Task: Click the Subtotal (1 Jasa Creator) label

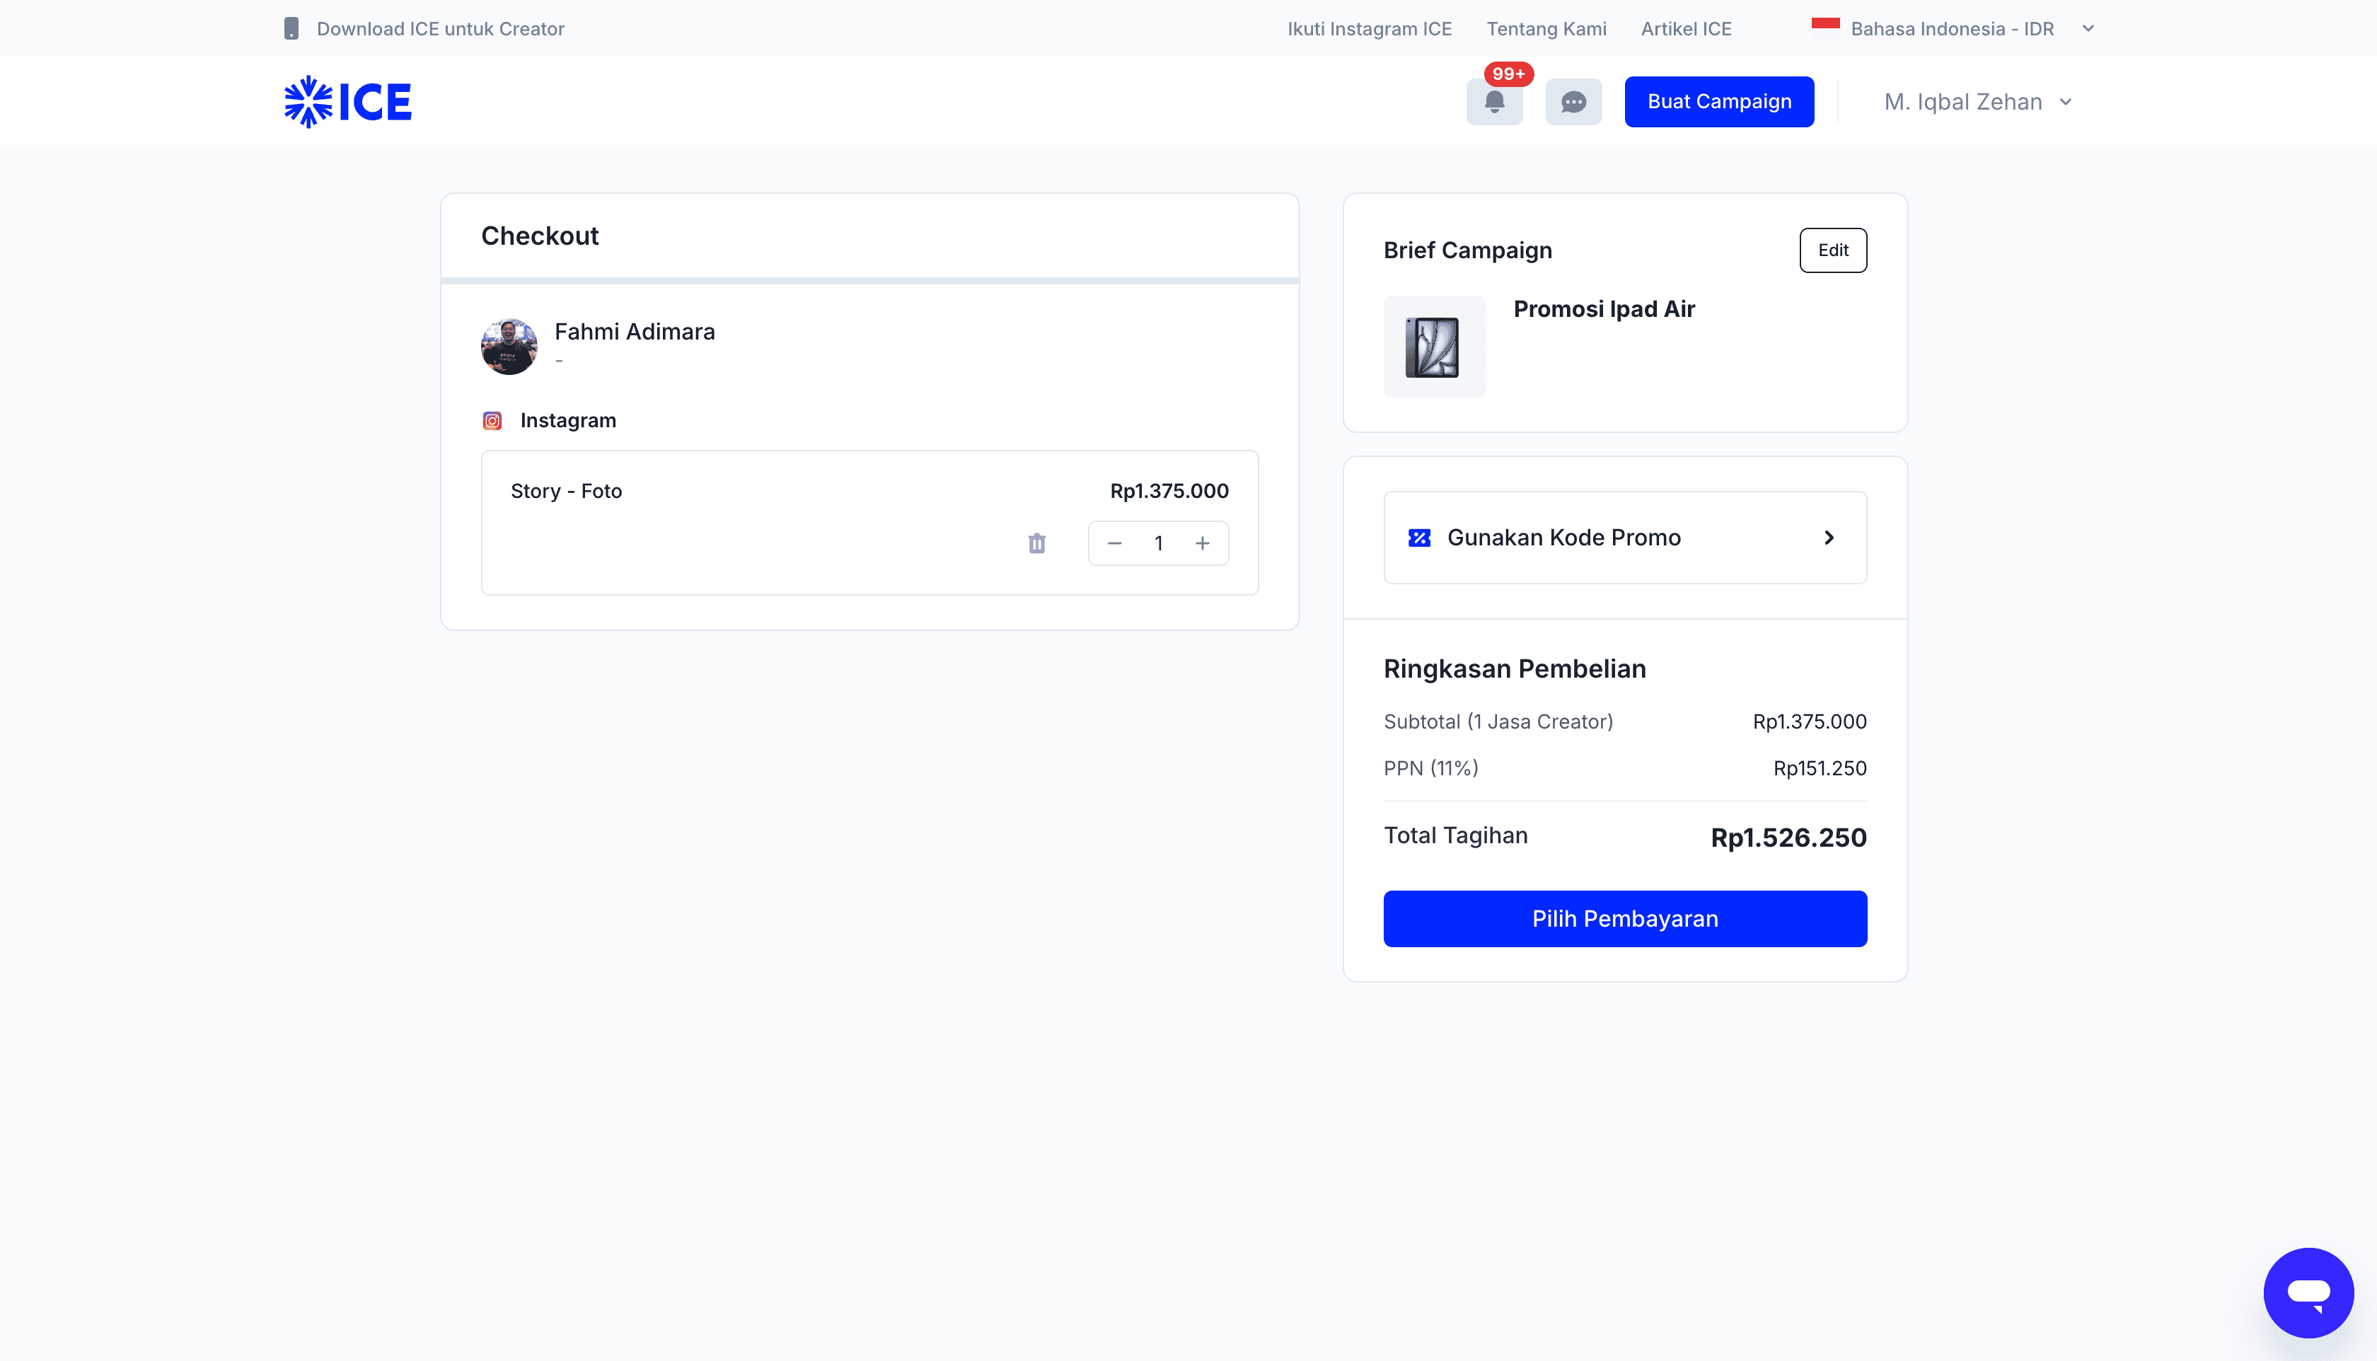Action: [x=1498, y=722]
